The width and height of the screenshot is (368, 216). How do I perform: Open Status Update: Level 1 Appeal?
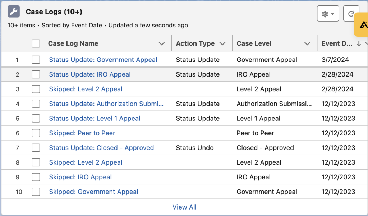[95, 119]
